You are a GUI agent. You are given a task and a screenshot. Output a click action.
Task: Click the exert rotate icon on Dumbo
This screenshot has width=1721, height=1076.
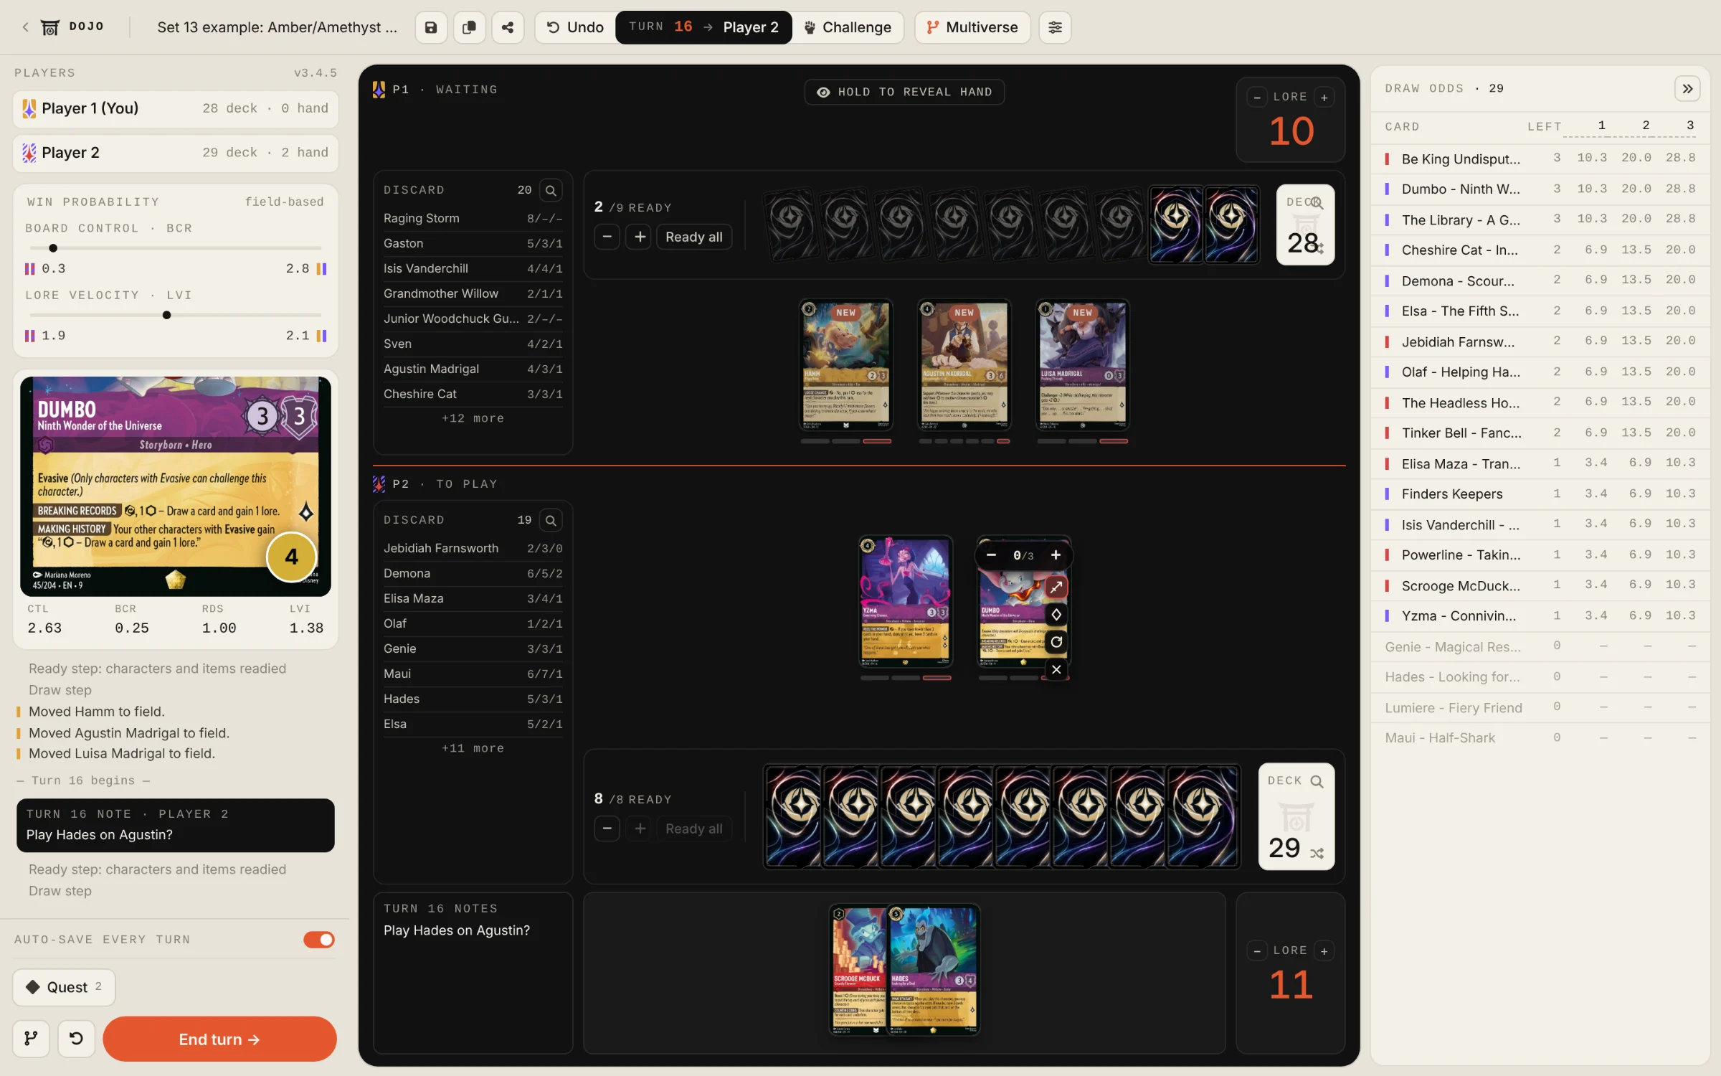(1056, 642)
